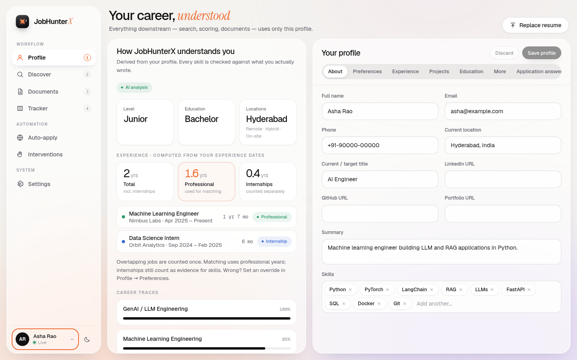Open the More tab
577x360 pixels.
point(500,72)
